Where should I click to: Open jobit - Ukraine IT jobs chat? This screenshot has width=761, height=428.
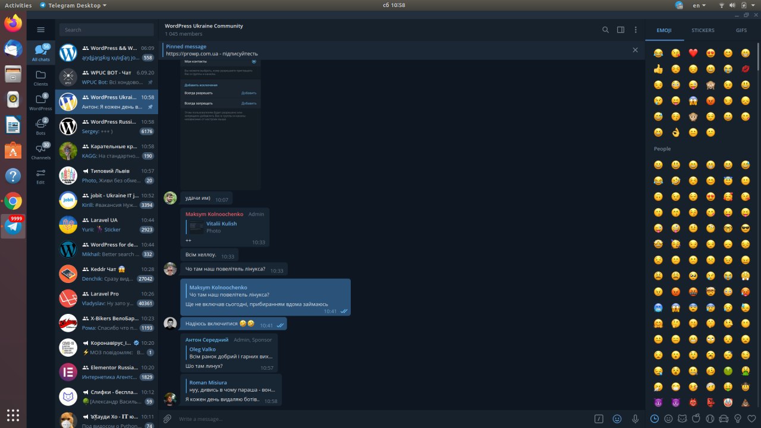[106, 200]
